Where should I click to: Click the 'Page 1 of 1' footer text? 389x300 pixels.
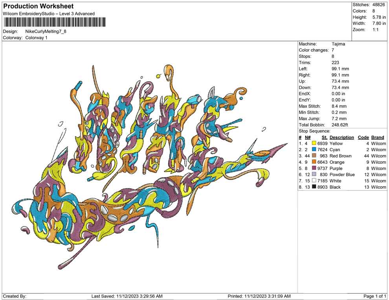pyautogui.click(x=374, y=296)
